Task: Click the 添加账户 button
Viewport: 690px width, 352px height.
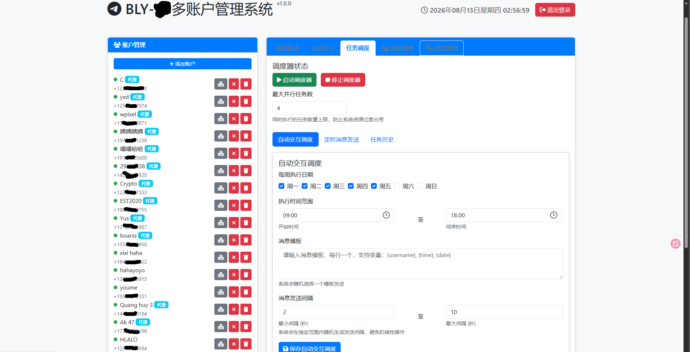Action: tap(183, 64)
